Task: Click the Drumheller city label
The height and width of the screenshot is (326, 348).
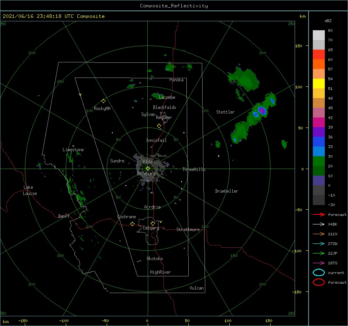Action: [227, 191]
